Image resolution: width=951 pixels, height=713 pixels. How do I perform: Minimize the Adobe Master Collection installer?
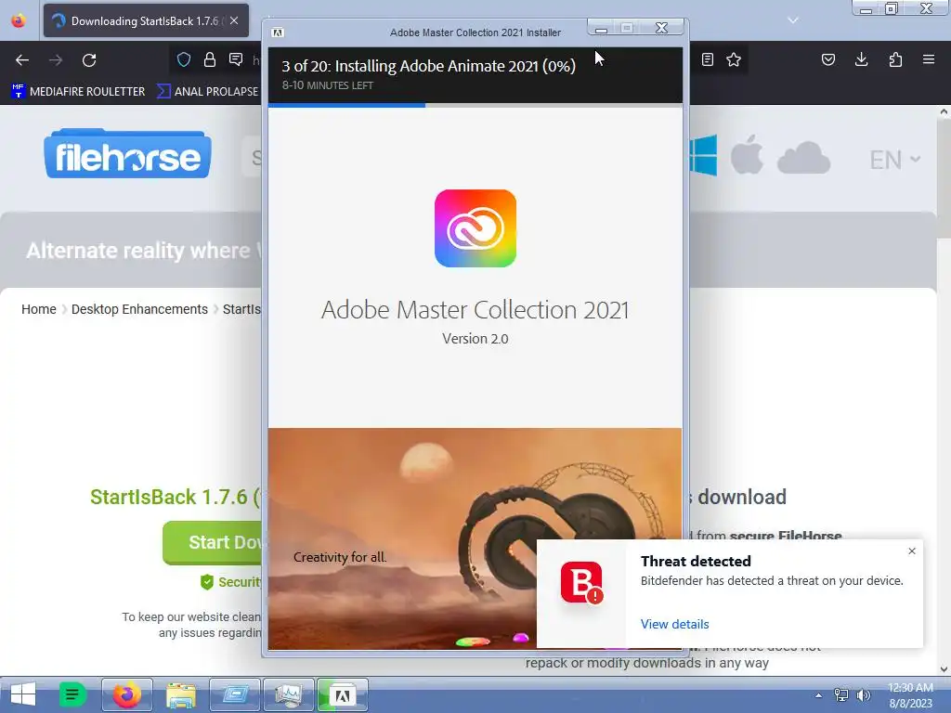[601, 28]
